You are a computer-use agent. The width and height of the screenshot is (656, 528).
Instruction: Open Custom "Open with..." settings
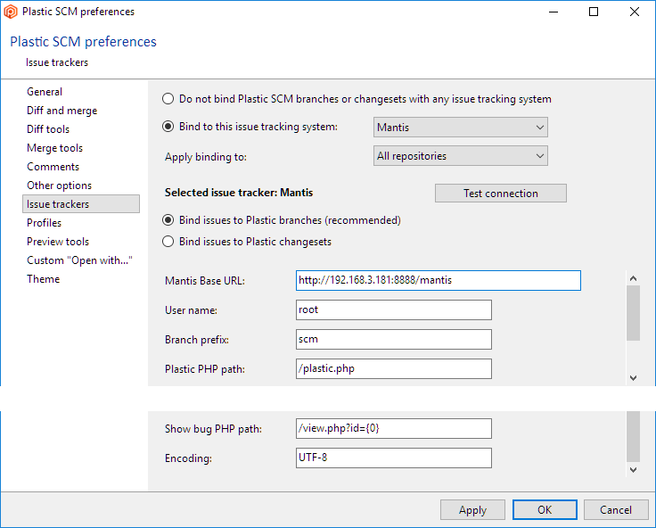click(x=79, y=260)
